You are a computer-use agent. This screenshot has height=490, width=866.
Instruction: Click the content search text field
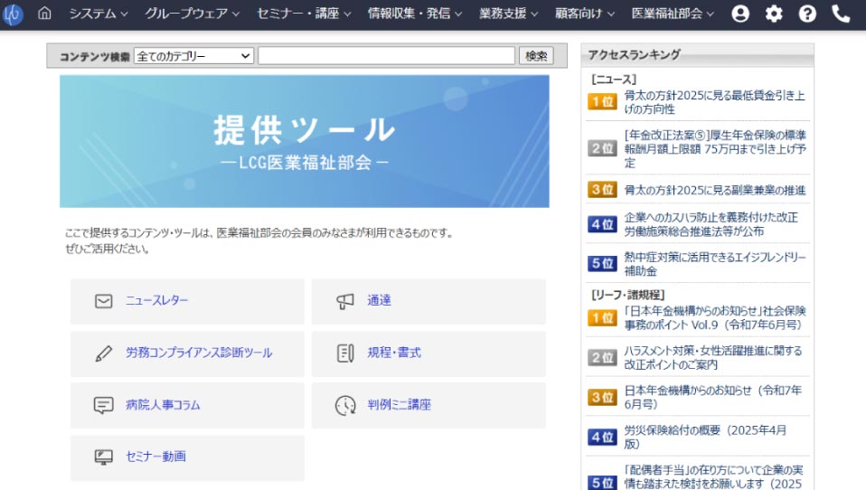[x=386, y=56]
